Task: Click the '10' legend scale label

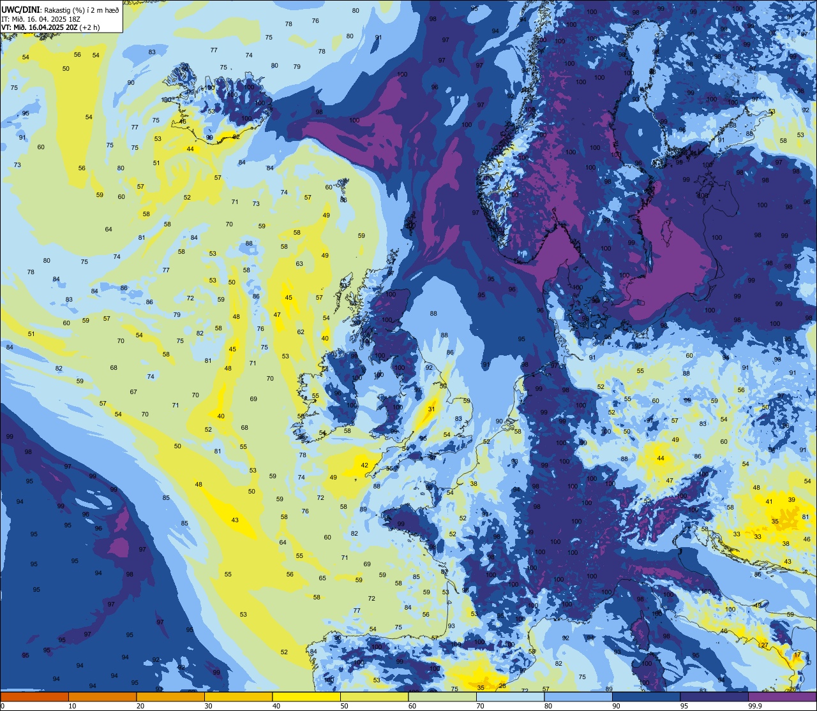Action: (x=72, y=706)
